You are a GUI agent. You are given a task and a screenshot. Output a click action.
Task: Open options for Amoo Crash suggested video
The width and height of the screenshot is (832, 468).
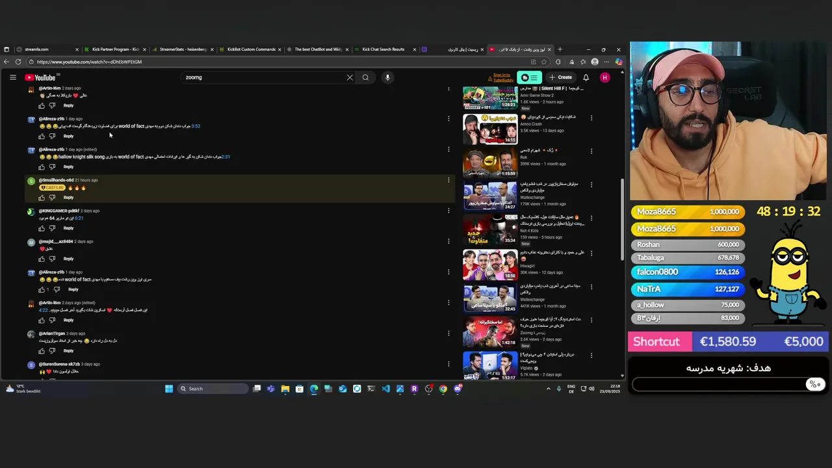(x=591, y=118)
